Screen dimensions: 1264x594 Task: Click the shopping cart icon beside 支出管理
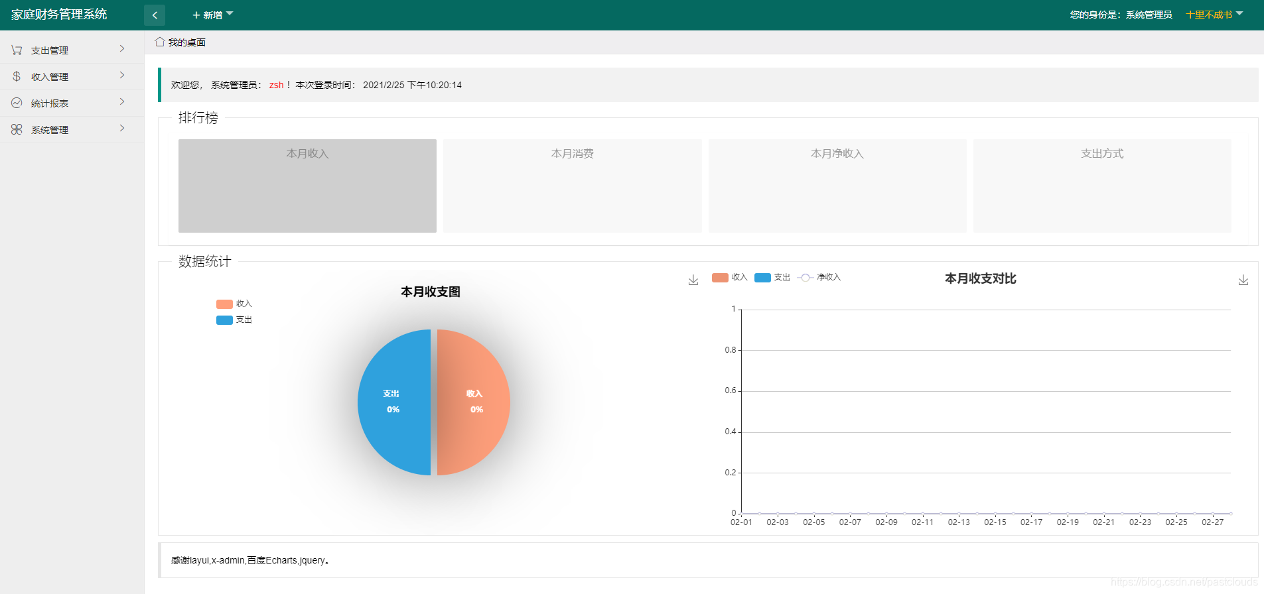click(x=17, y=50)
